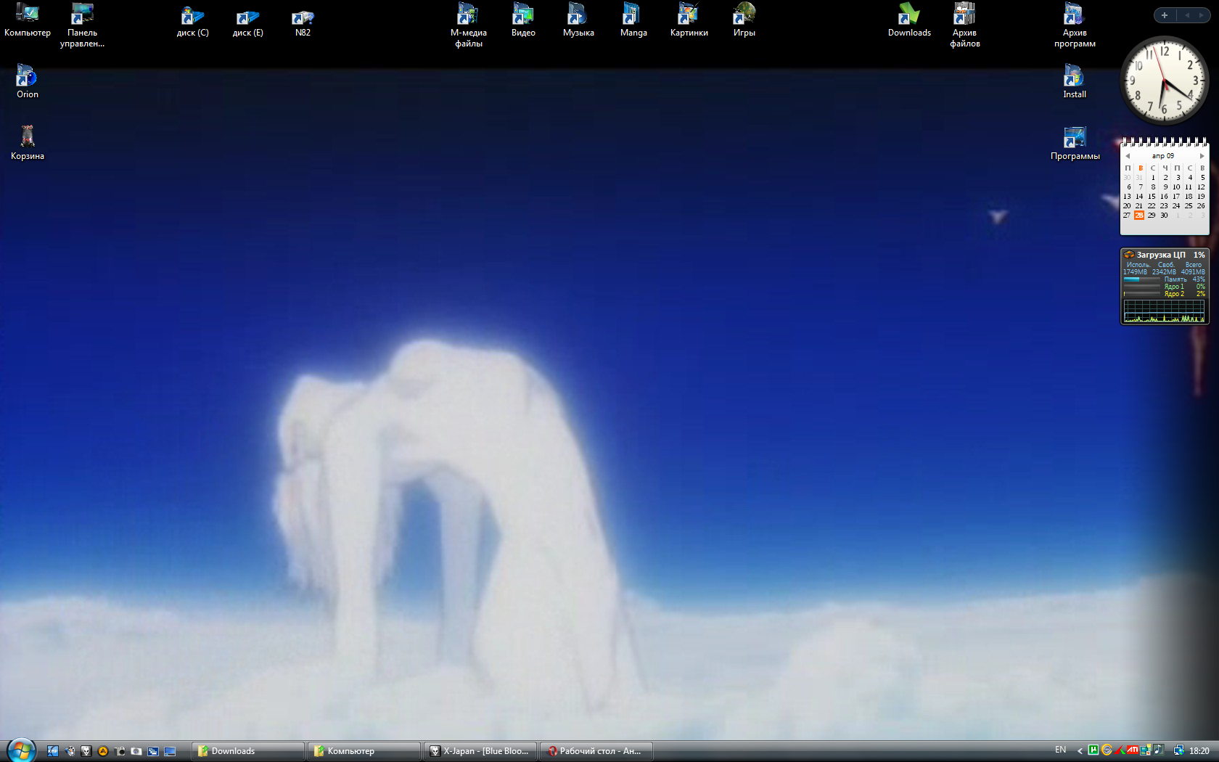This screenshot has width=1219, height=762.
Task: Click Switch between windows quick launch icon
Action: point(153,751)
